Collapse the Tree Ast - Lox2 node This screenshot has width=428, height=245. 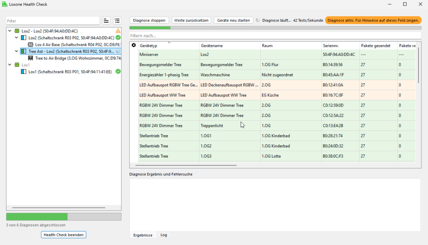[x=16, y=51]
